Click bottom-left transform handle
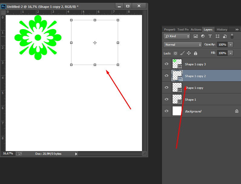 71,65
